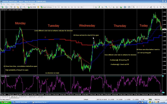
Task: Switch timeframe to W1
Action: pos(79,7)
